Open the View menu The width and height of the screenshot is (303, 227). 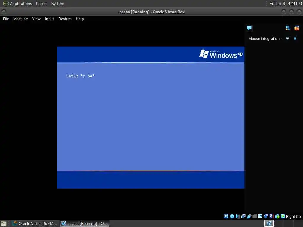point(36,19)
